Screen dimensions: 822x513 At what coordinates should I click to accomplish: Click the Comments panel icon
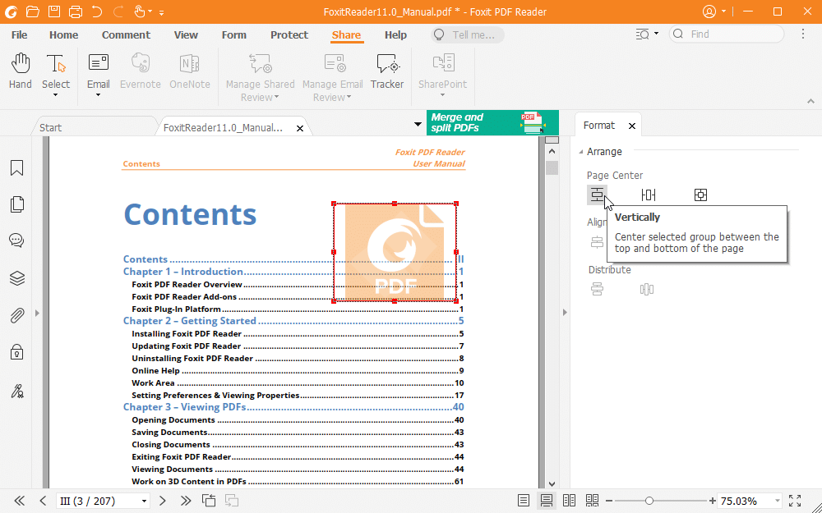coord(16,240)
